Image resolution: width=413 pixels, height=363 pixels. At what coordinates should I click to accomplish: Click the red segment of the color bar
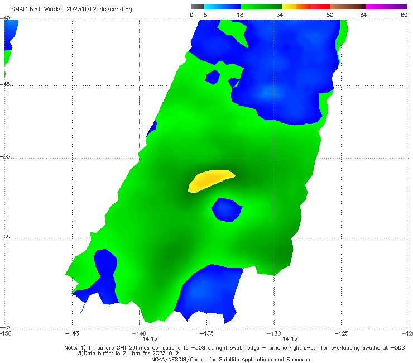pyautogui.click(x=320, y=7)
